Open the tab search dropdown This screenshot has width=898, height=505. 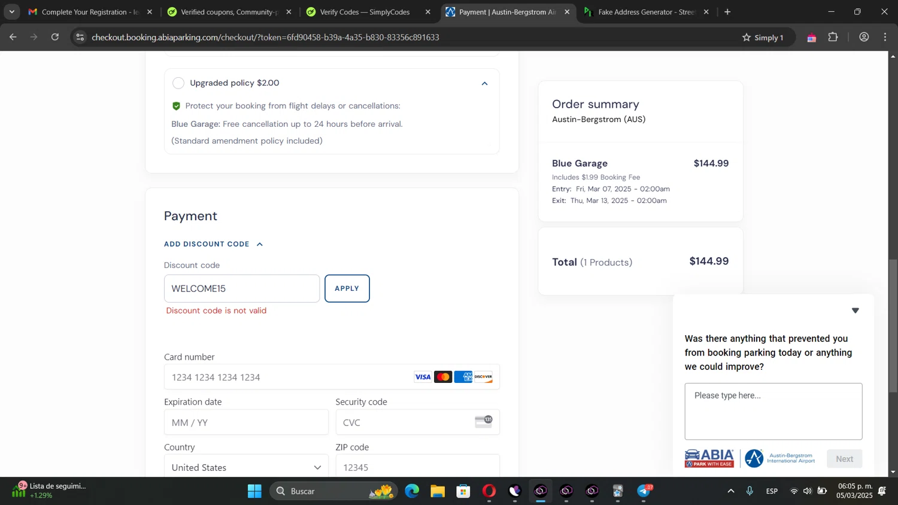(11, 12)
